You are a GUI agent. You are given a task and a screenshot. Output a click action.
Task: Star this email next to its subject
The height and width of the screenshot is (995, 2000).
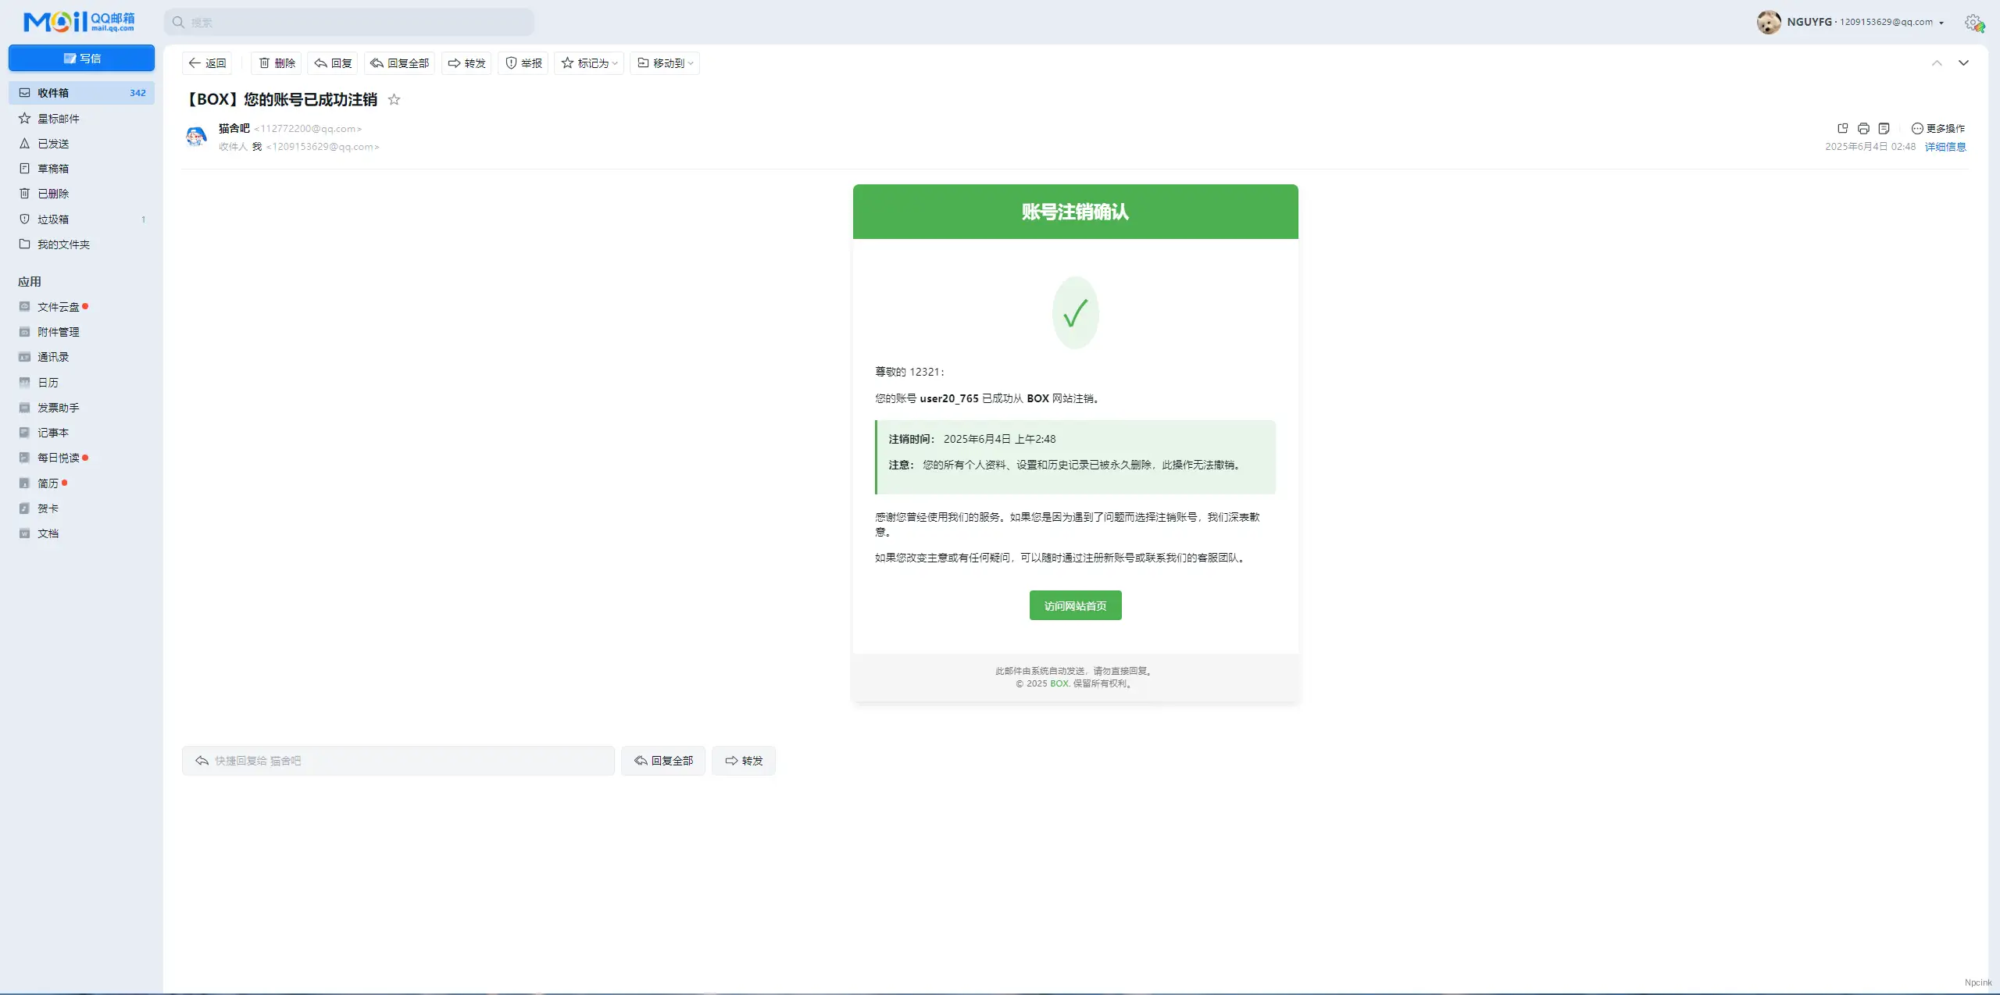point(394,99)
